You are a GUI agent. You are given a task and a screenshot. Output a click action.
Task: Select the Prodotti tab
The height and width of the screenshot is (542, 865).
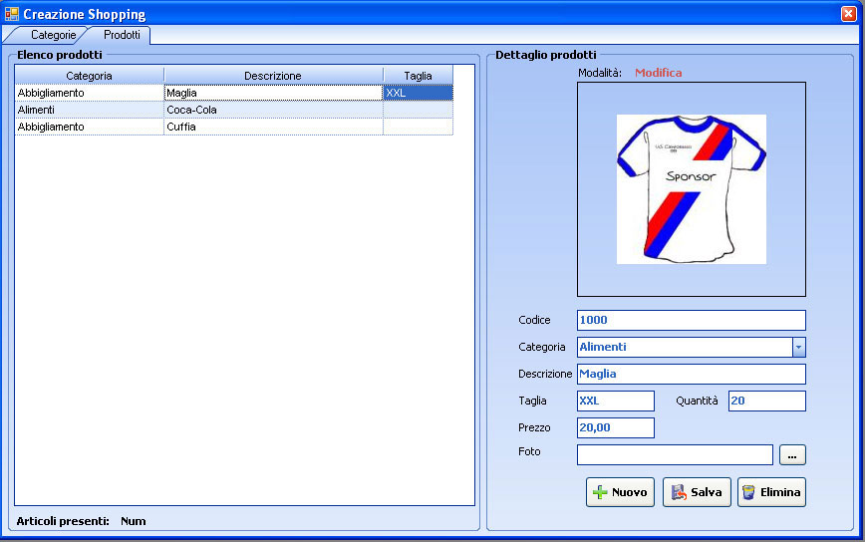tap(122, 35)
